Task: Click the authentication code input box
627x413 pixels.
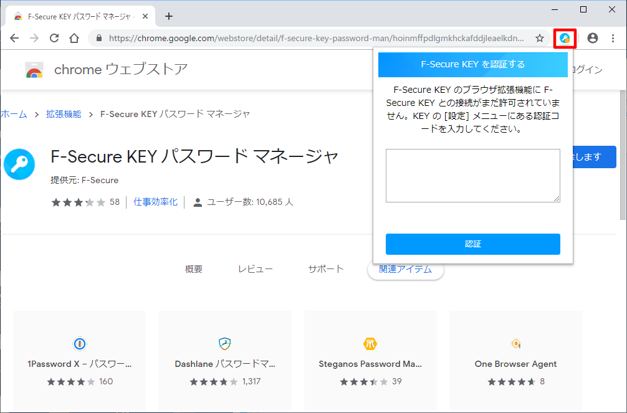Action: pyautogui.click(x=472, y=175)
